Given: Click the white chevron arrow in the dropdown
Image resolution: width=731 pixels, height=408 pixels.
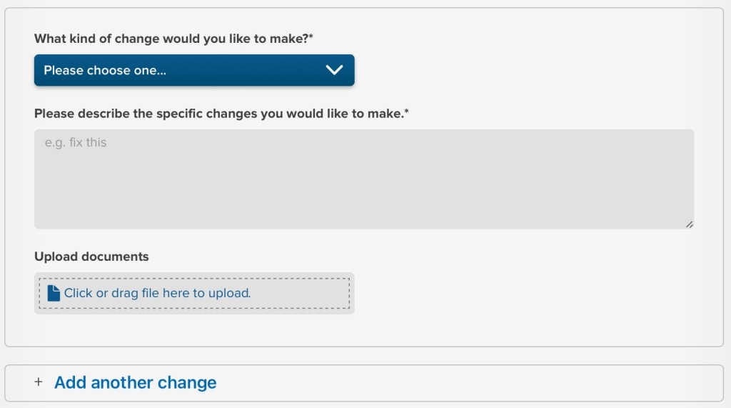Looking at the screenshot, I should pos(334,70).
